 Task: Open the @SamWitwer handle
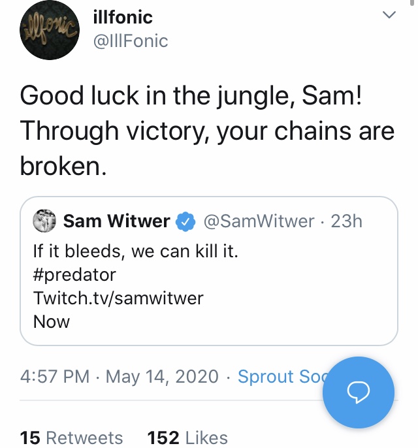tap(259, 221)
